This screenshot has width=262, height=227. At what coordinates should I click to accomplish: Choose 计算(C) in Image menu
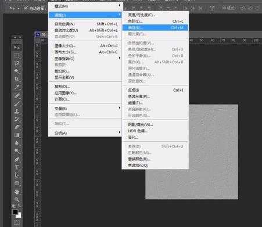(85, 99)
